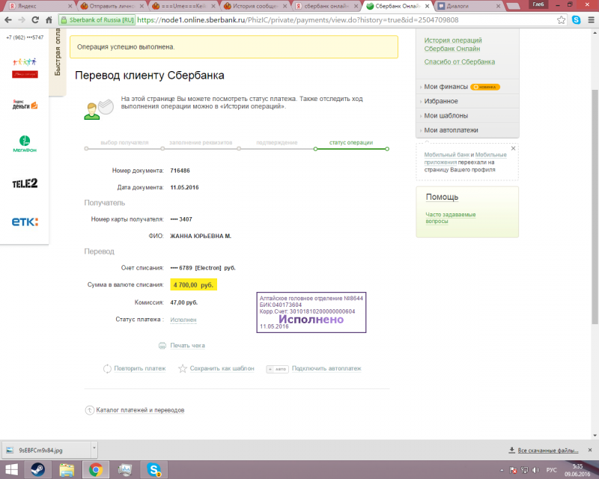Close the downloads bar
Viewport: 599px width, 479px height.
[x=590, y=451]
